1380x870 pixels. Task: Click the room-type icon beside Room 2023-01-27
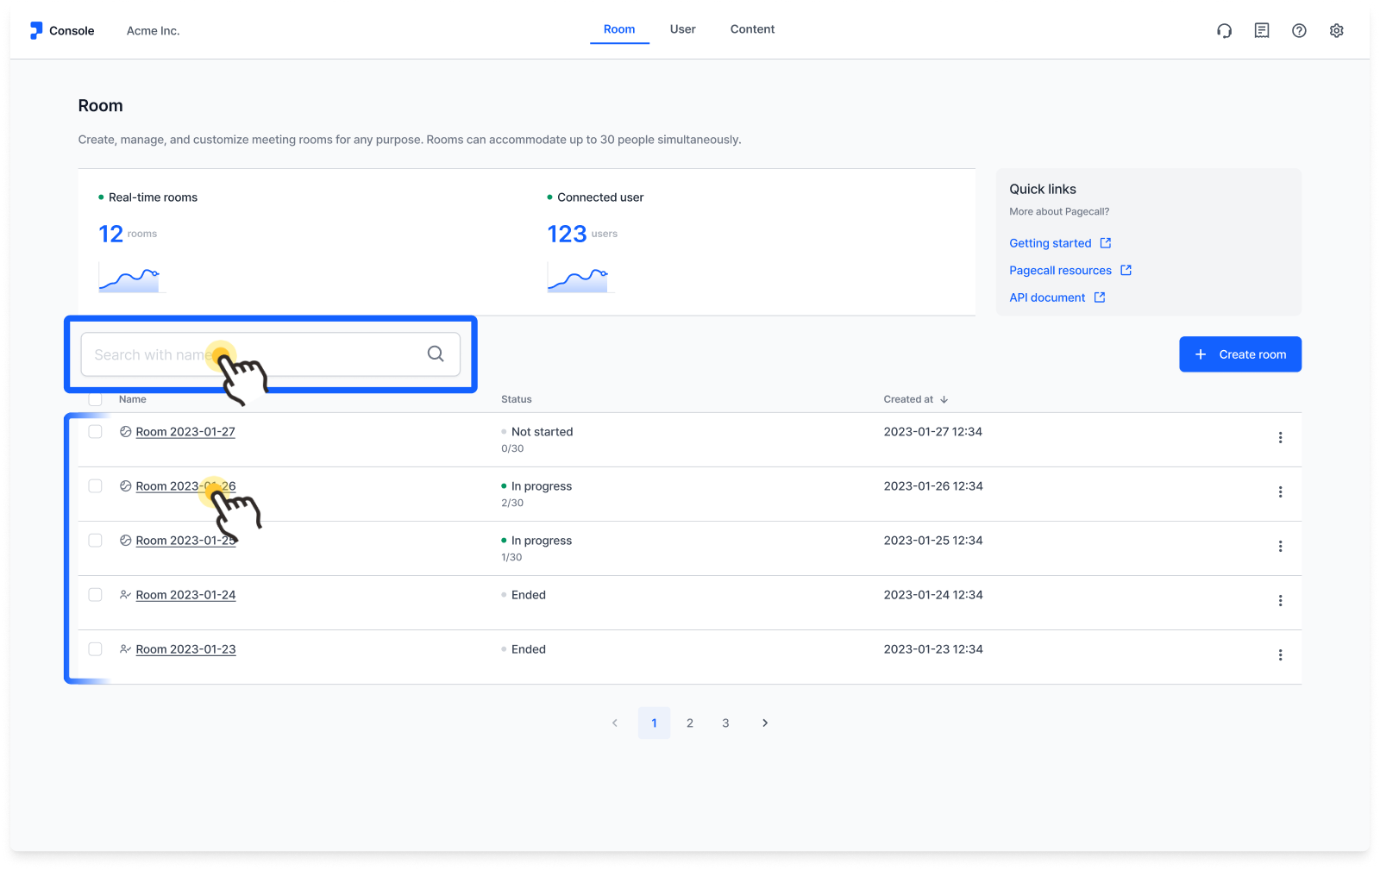point(125,432)
